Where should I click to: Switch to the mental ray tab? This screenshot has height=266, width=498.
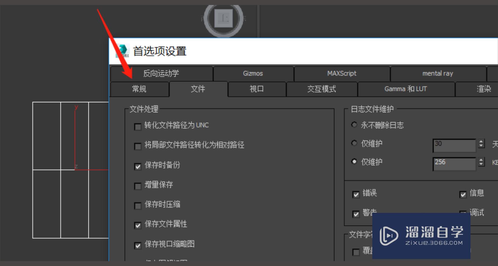click(x=438, y=73)
